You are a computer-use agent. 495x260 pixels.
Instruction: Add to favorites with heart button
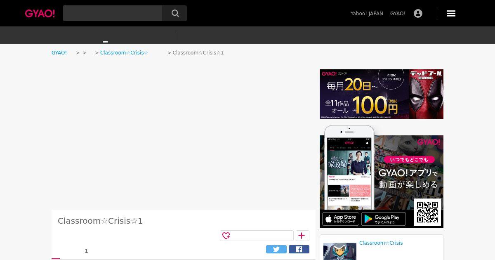click(x=257, y=236)
